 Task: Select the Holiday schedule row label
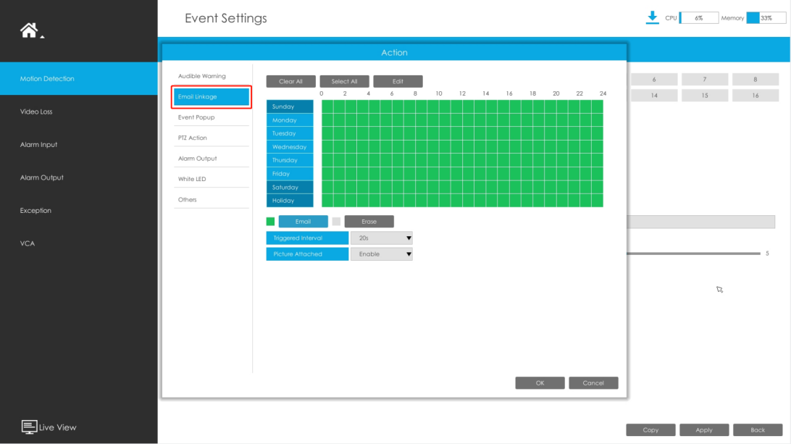click(x=290, y=201)
